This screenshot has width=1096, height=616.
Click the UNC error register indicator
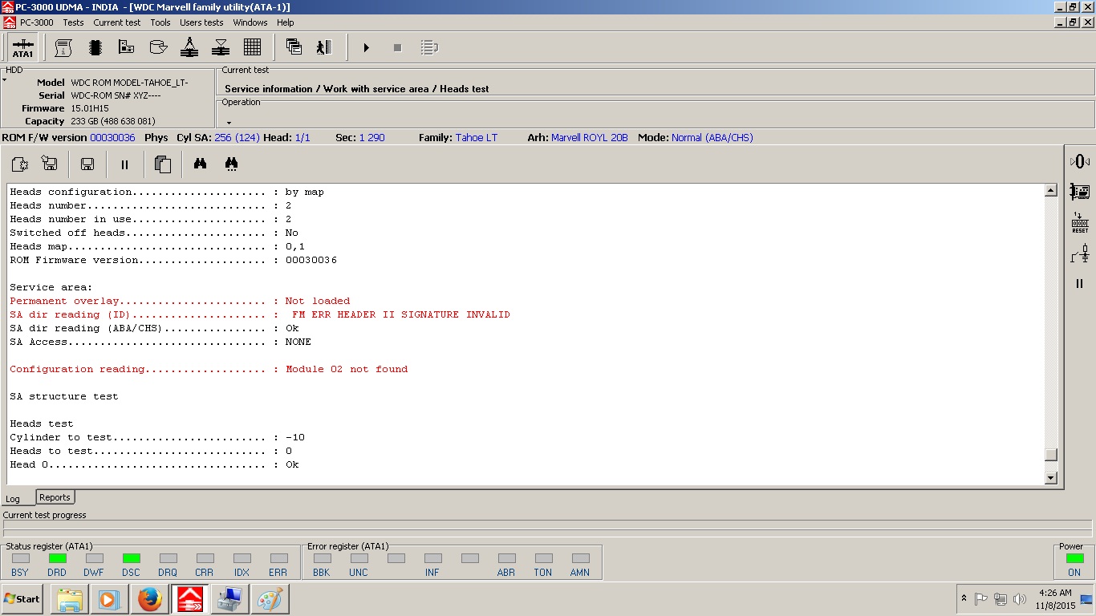tap(359, 558)
